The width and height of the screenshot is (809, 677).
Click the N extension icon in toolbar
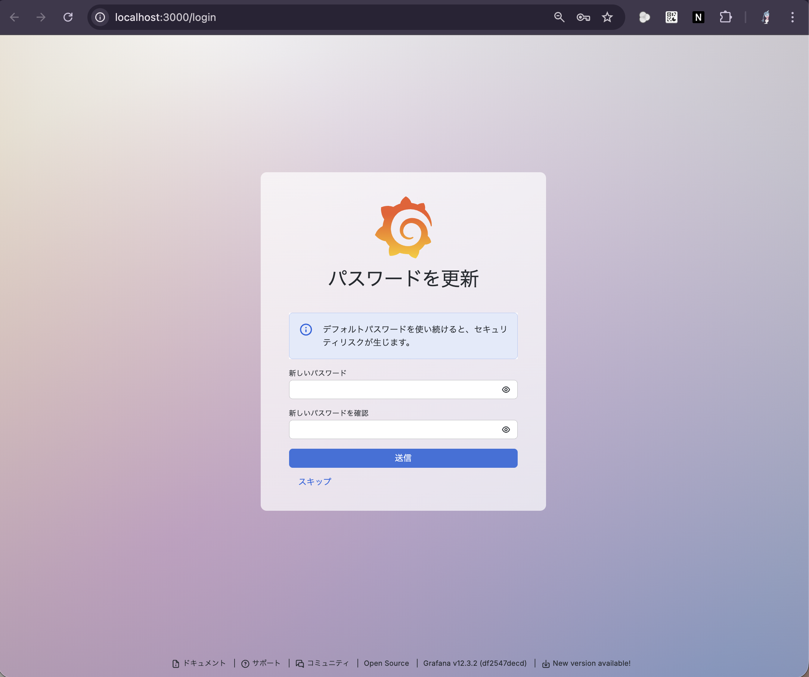698,17
